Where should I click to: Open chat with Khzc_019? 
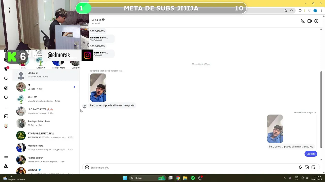pyautogui.click(x=46, y=99)
